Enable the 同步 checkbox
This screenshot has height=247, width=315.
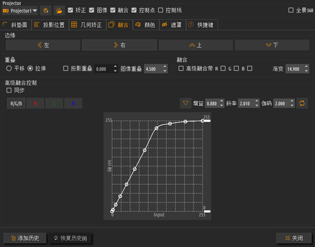(9, 90)
